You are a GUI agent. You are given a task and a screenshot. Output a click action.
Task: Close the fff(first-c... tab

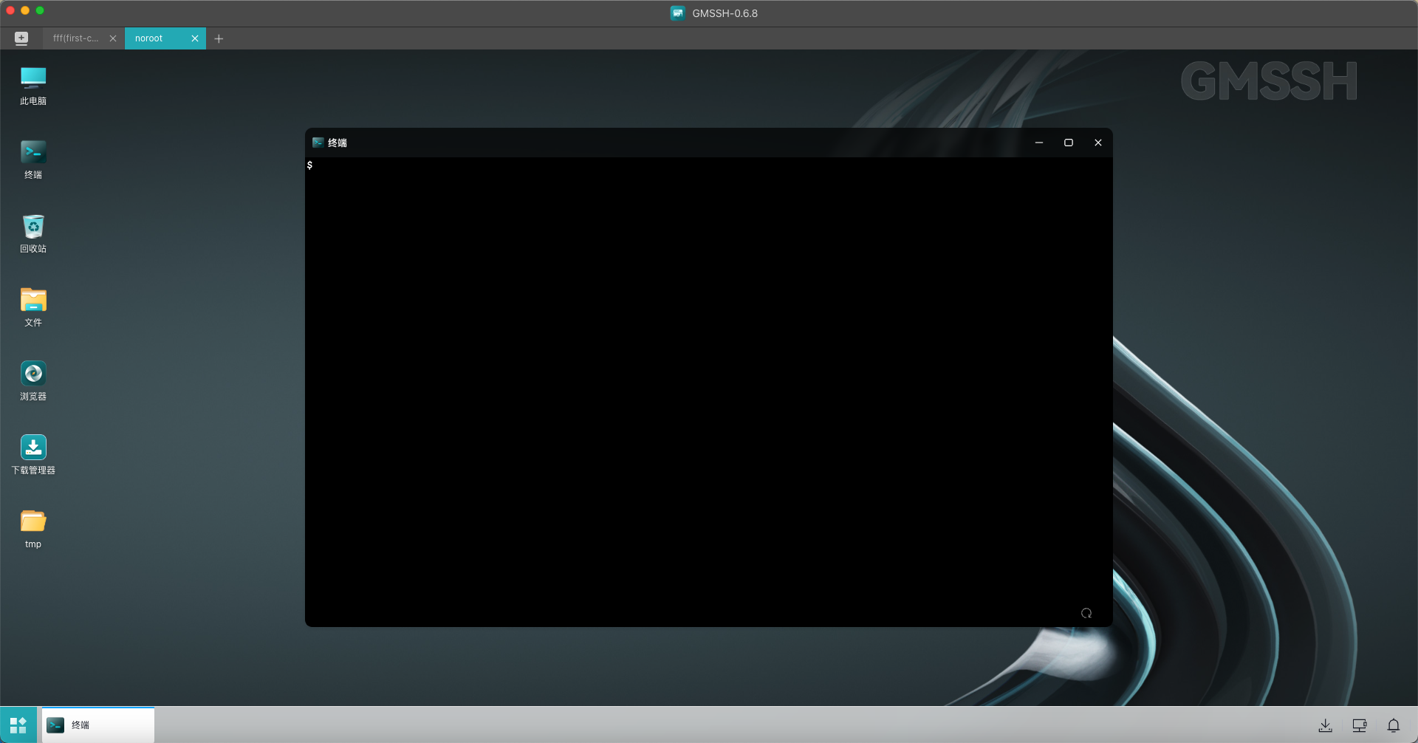[113, 38]
